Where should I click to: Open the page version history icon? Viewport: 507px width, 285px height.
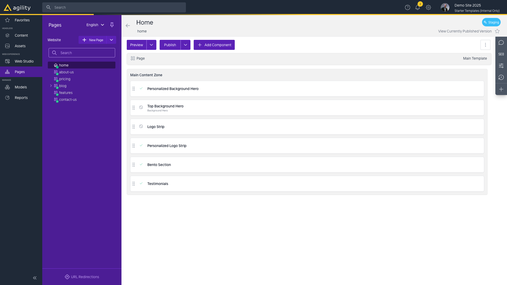click(x=501, y=77)
